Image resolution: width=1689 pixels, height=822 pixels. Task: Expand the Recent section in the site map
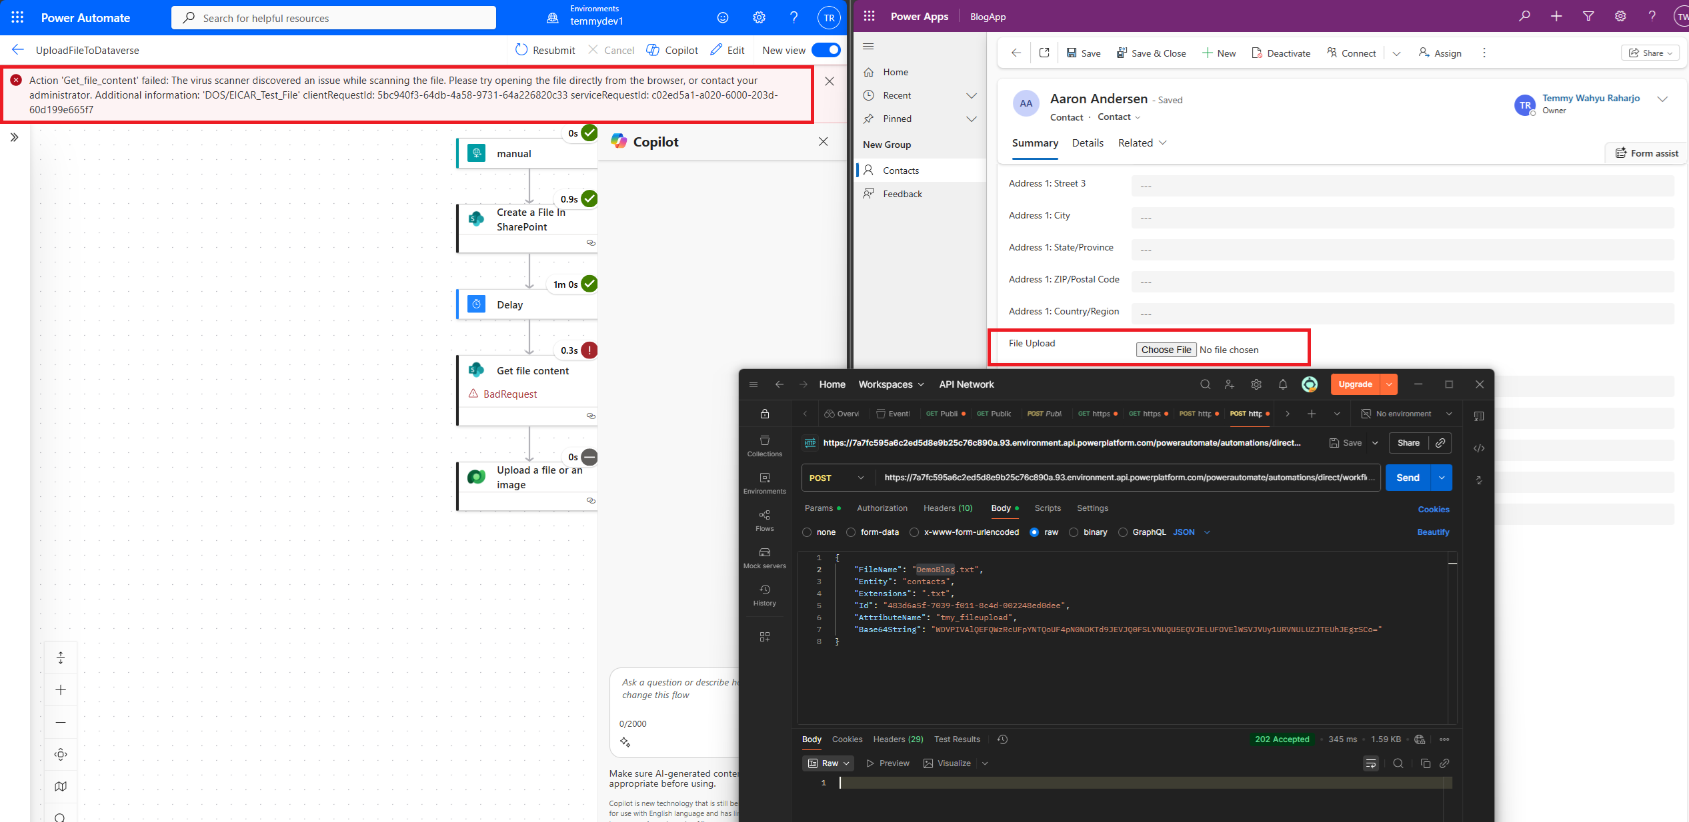tap(972, 95)
